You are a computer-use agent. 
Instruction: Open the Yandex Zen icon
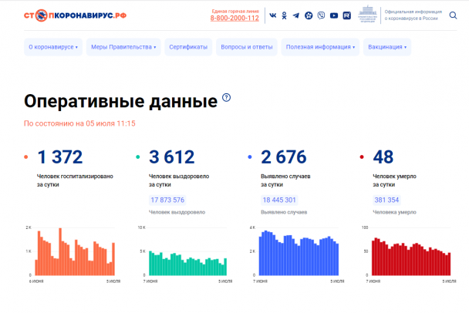click(x=309, y=15)
